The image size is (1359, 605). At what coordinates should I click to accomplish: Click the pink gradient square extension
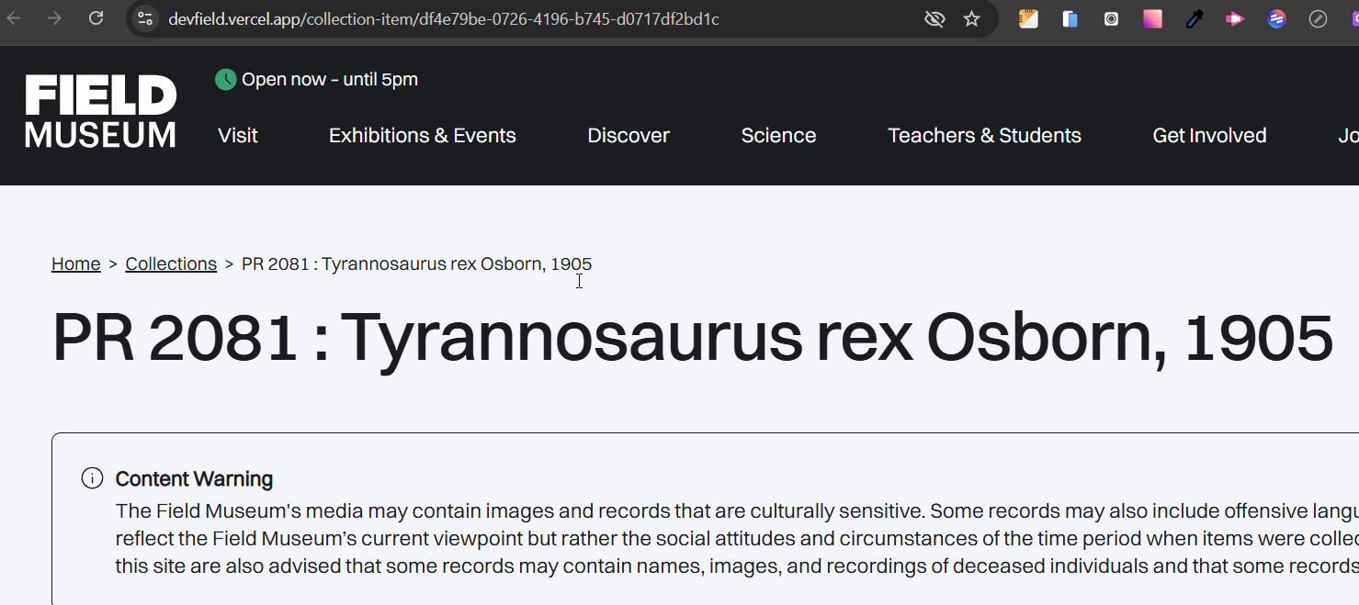pos(1152,18)
